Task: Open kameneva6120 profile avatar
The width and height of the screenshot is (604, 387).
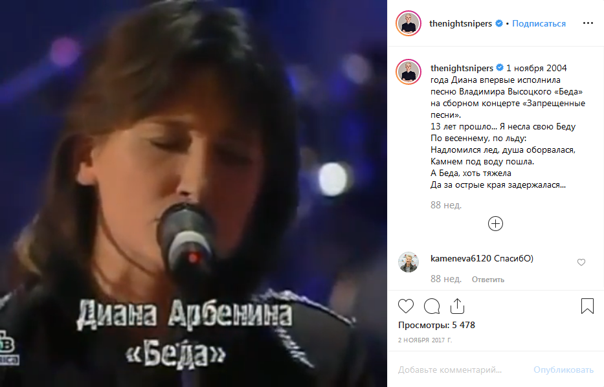Action: click(x=408, y=262)
